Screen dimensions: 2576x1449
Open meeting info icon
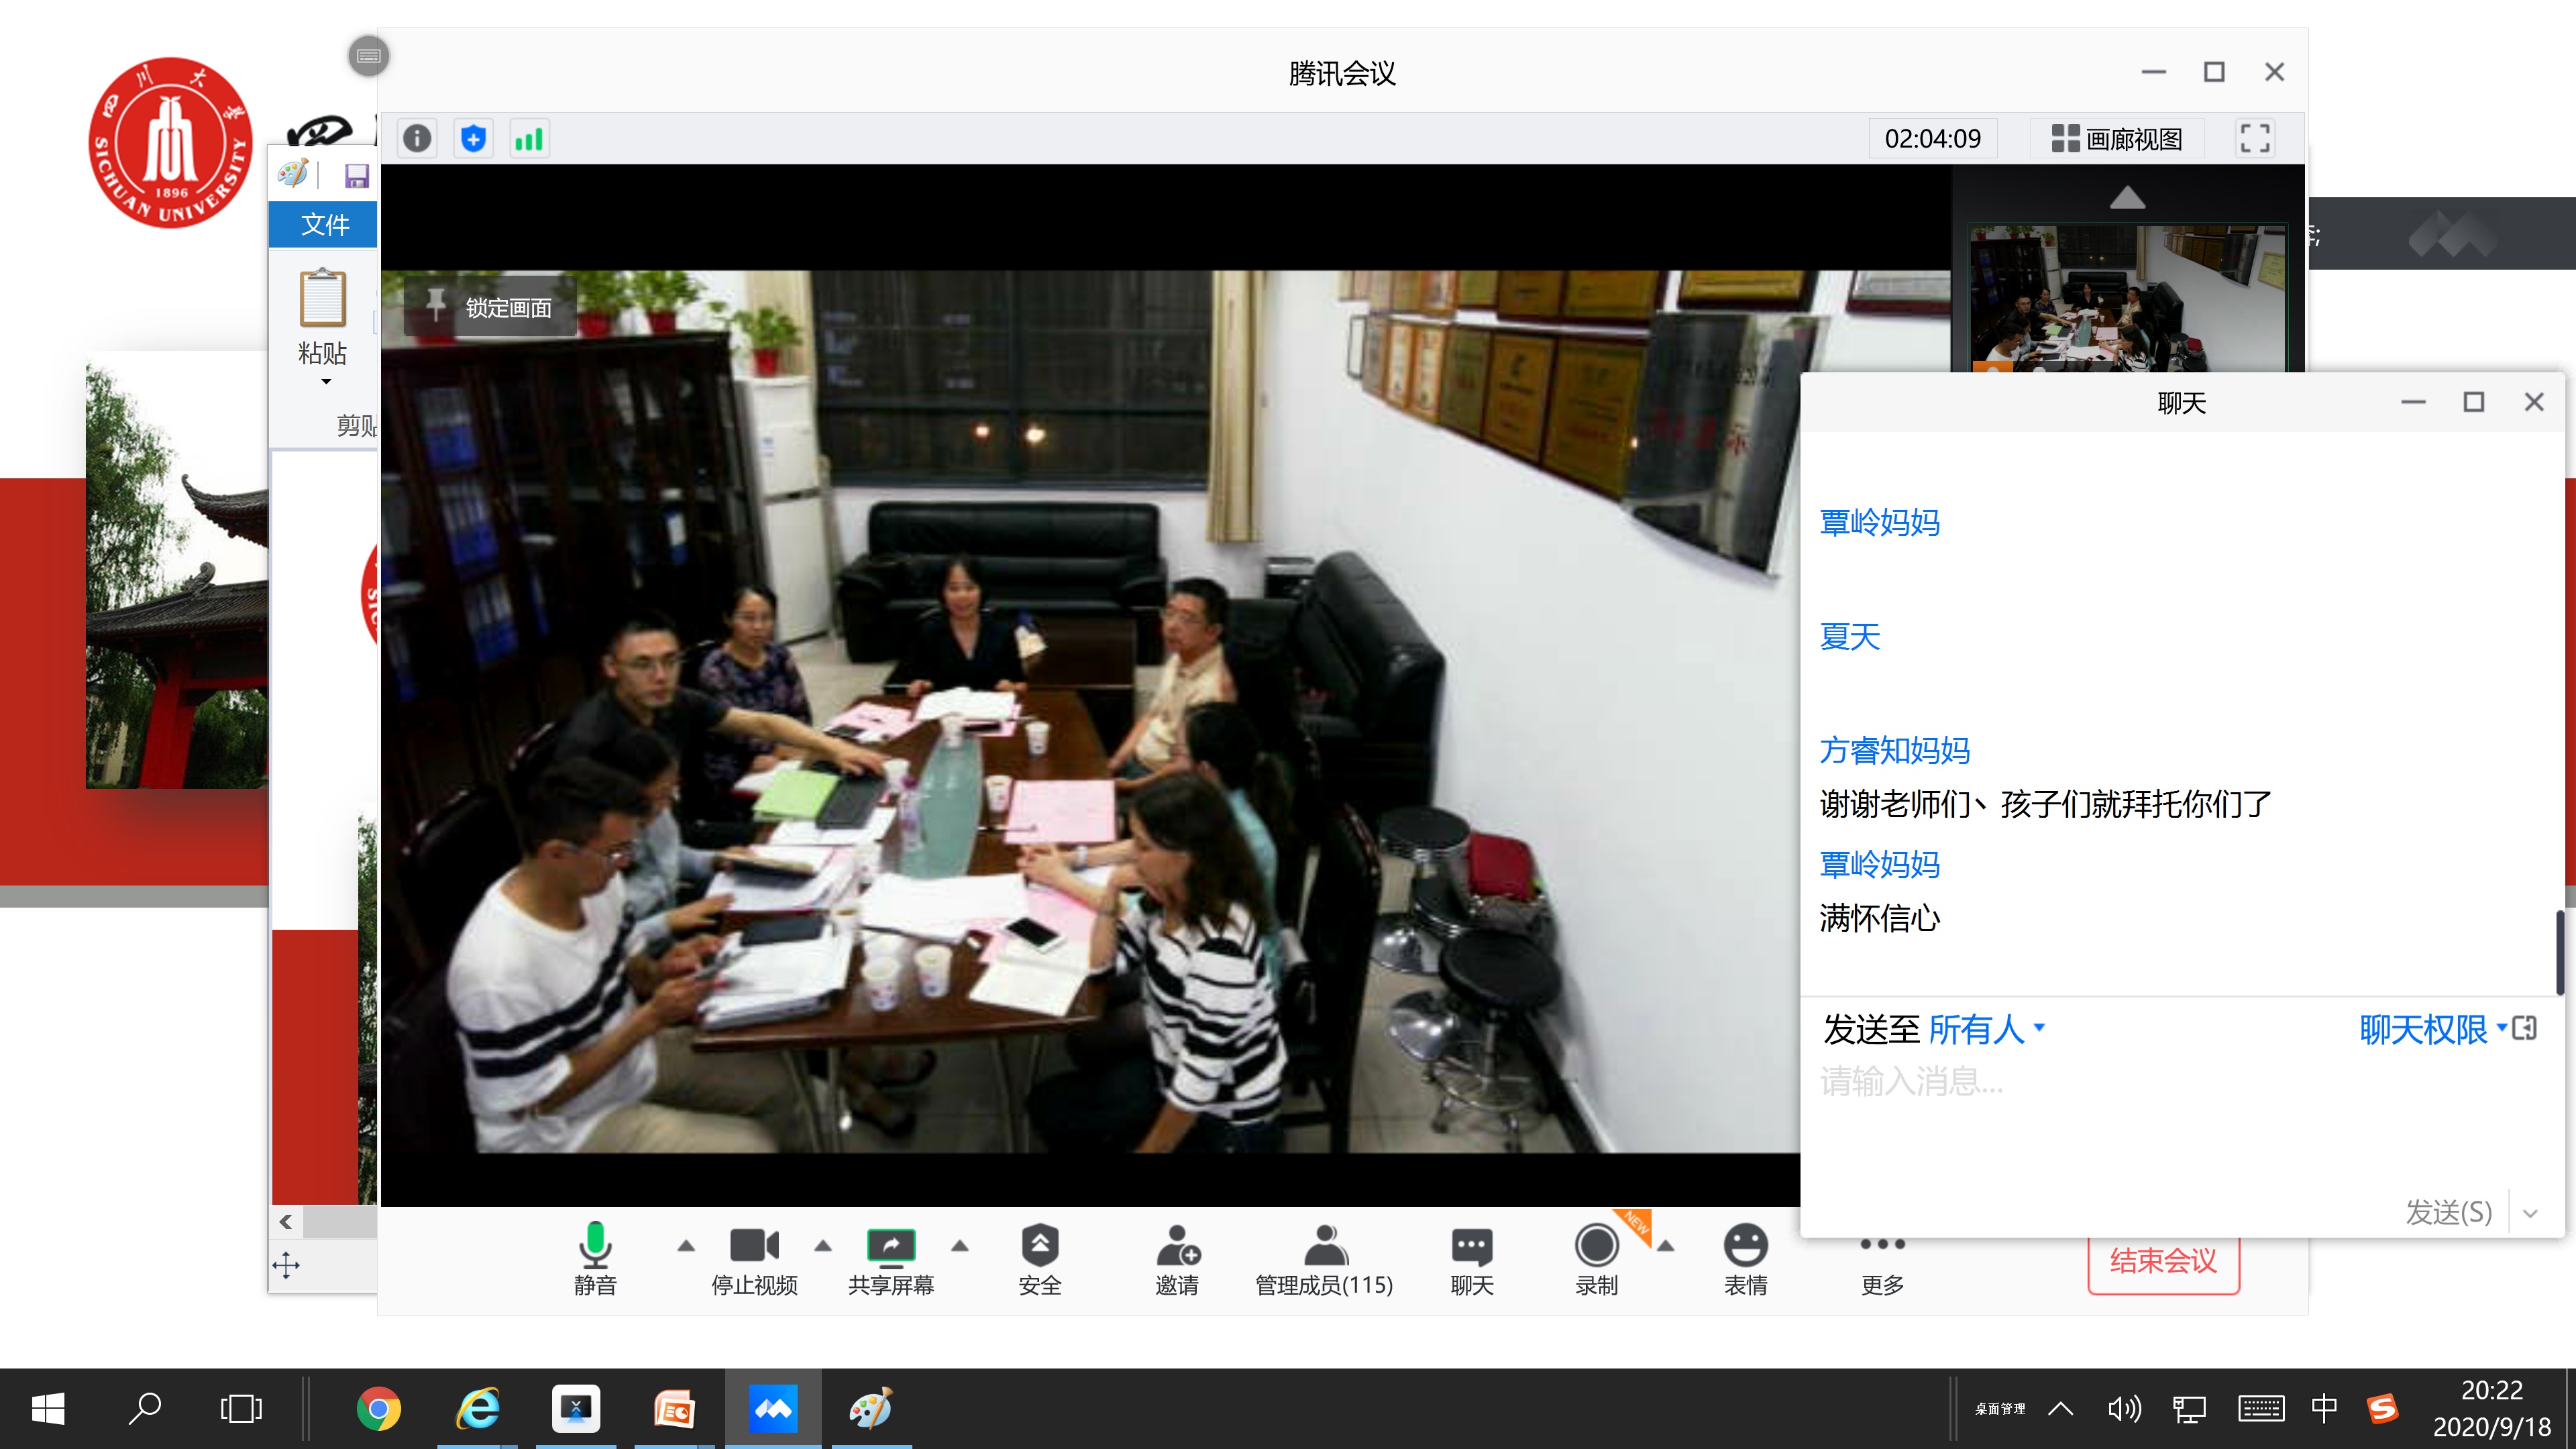click(x=417, y=138)
